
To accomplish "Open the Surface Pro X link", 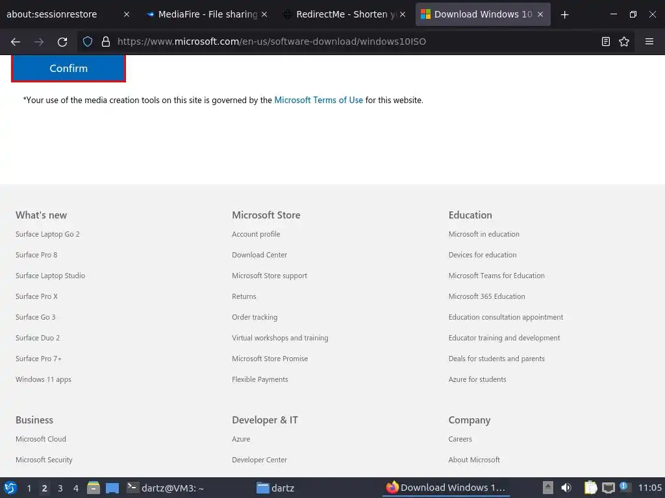I will point(36,296).
